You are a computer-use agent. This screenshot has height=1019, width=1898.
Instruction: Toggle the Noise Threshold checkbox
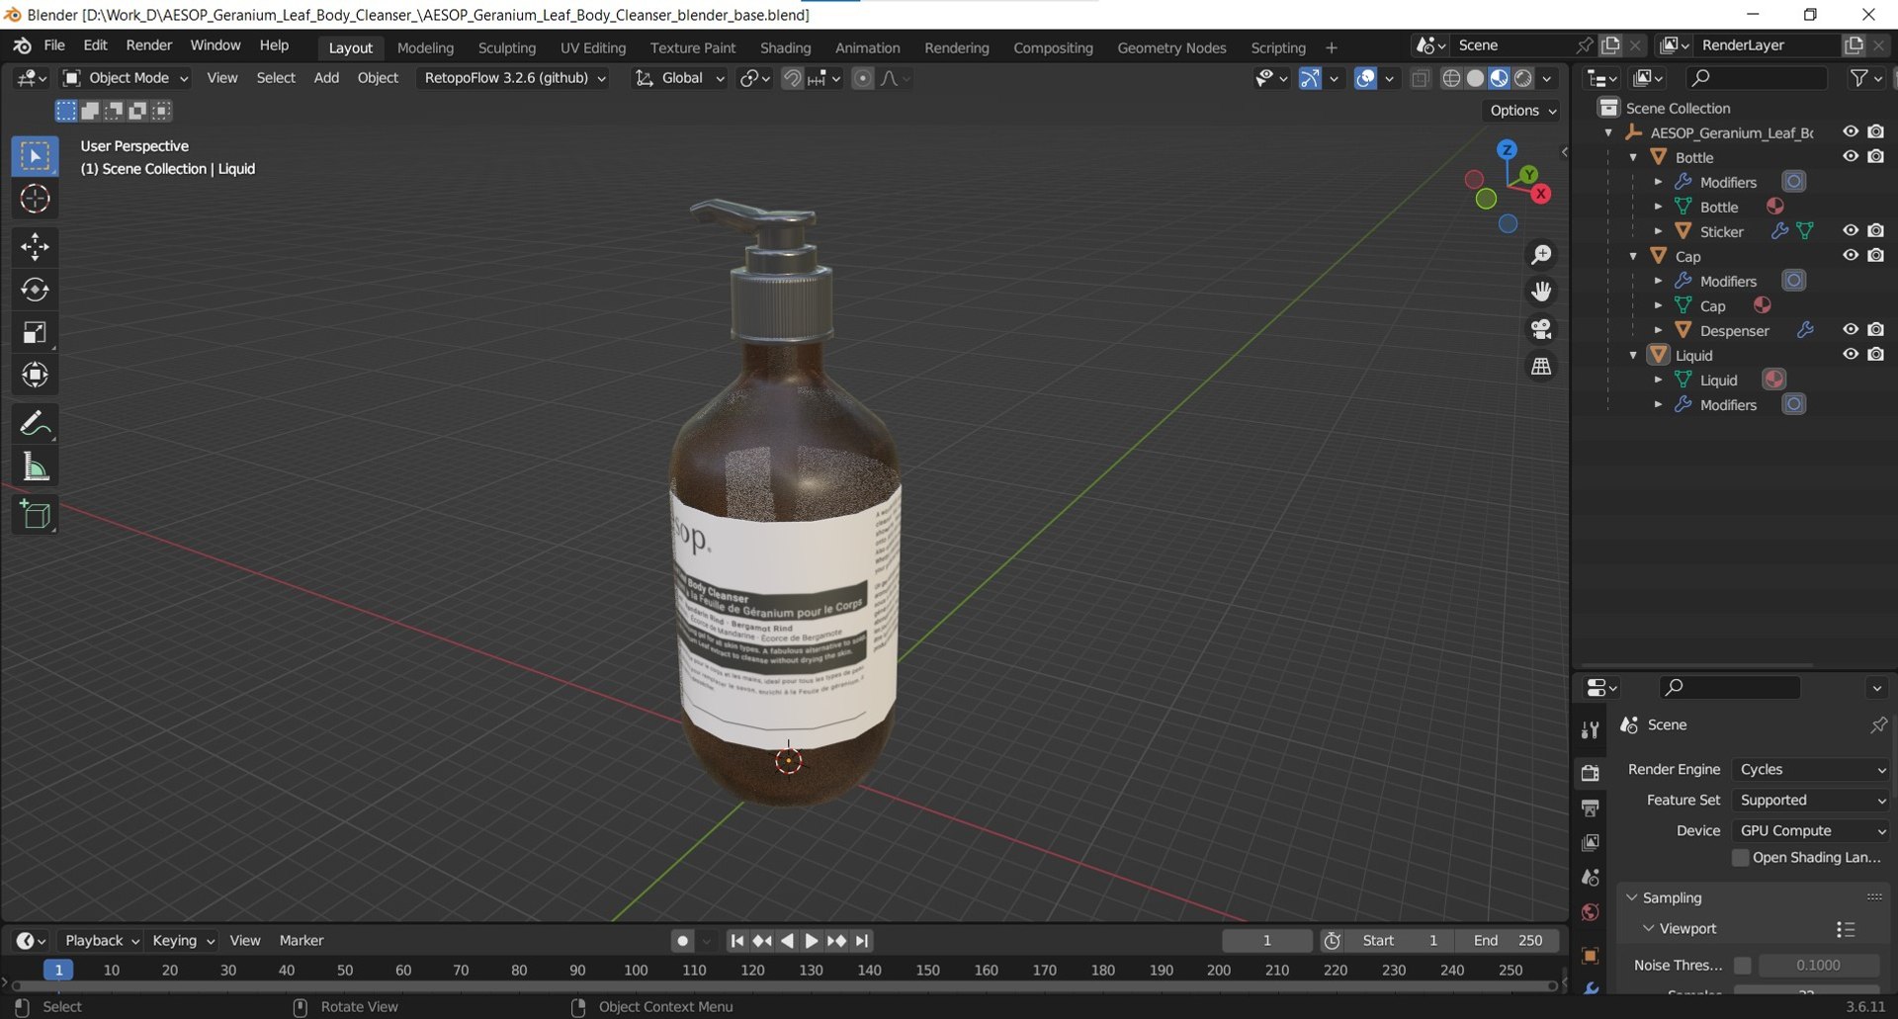click(x=1743, y=966)
